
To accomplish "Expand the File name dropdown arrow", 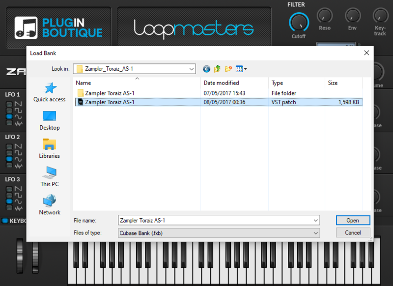I will [x=315, y=220].
